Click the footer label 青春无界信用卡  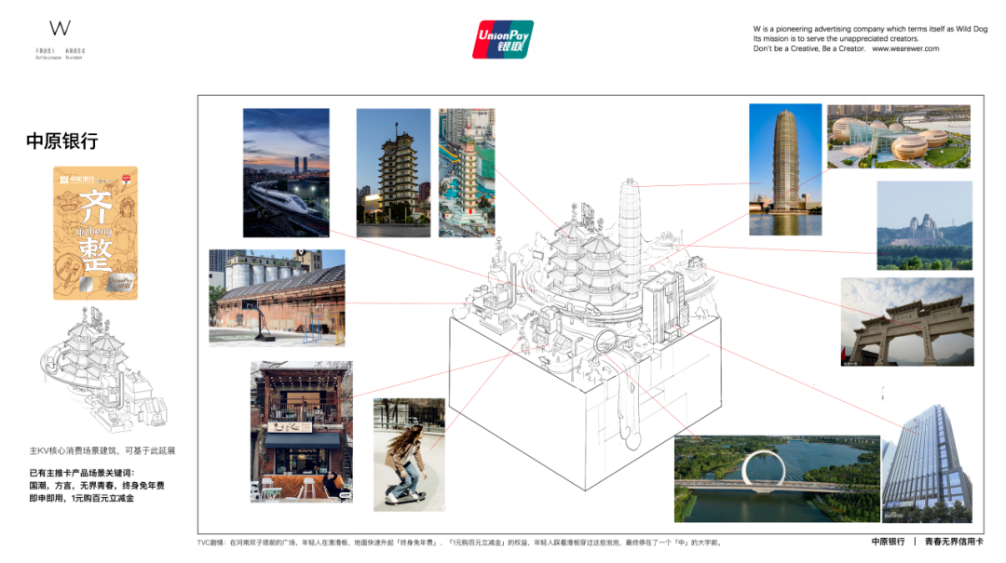(954, 542)
